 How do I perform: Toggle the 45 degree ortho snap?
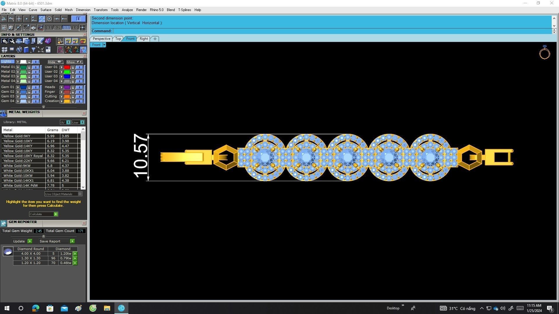point(26,27)
